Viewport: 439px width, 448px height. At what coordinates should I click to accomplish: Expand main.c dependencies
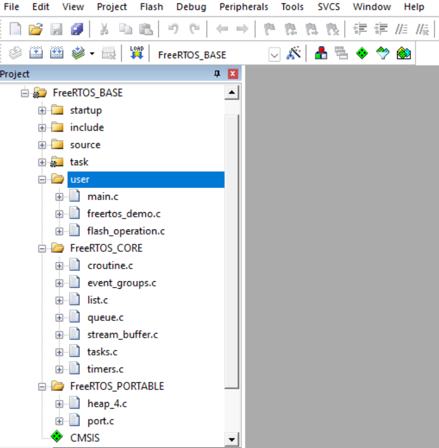point(59,197)
